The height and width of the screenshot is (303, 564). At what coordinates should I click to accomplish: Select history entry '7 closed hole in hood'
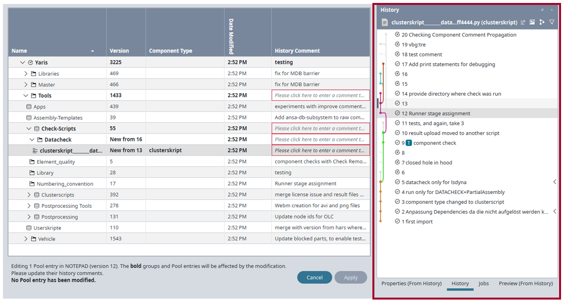click(x=468, y=163)
